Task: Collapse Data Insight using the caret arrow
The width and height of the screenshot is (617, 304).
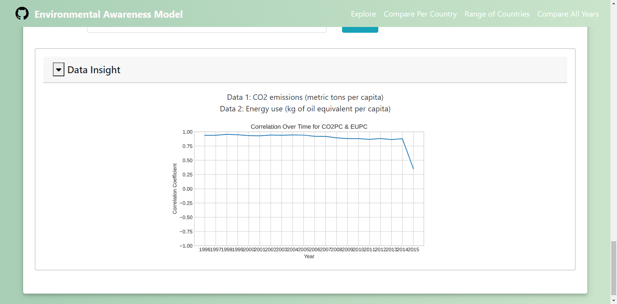Action: click(59, 70)
